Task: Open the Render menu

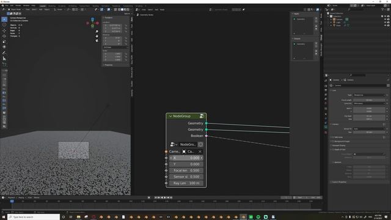Action: (x=18, y=5)
